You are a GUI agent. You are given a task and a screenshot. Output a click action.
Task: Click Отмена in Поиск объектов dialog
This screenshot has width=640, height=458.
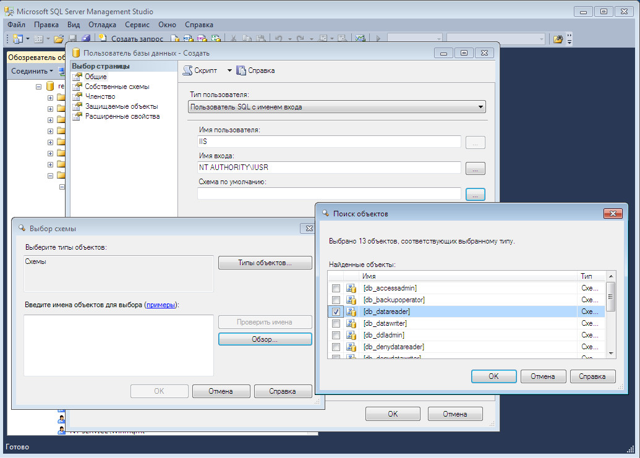click(x=543, y=376)
